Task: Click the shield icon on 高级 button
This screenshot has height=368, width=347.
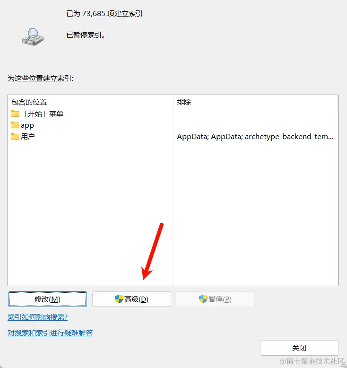Action: pos(119,299)
